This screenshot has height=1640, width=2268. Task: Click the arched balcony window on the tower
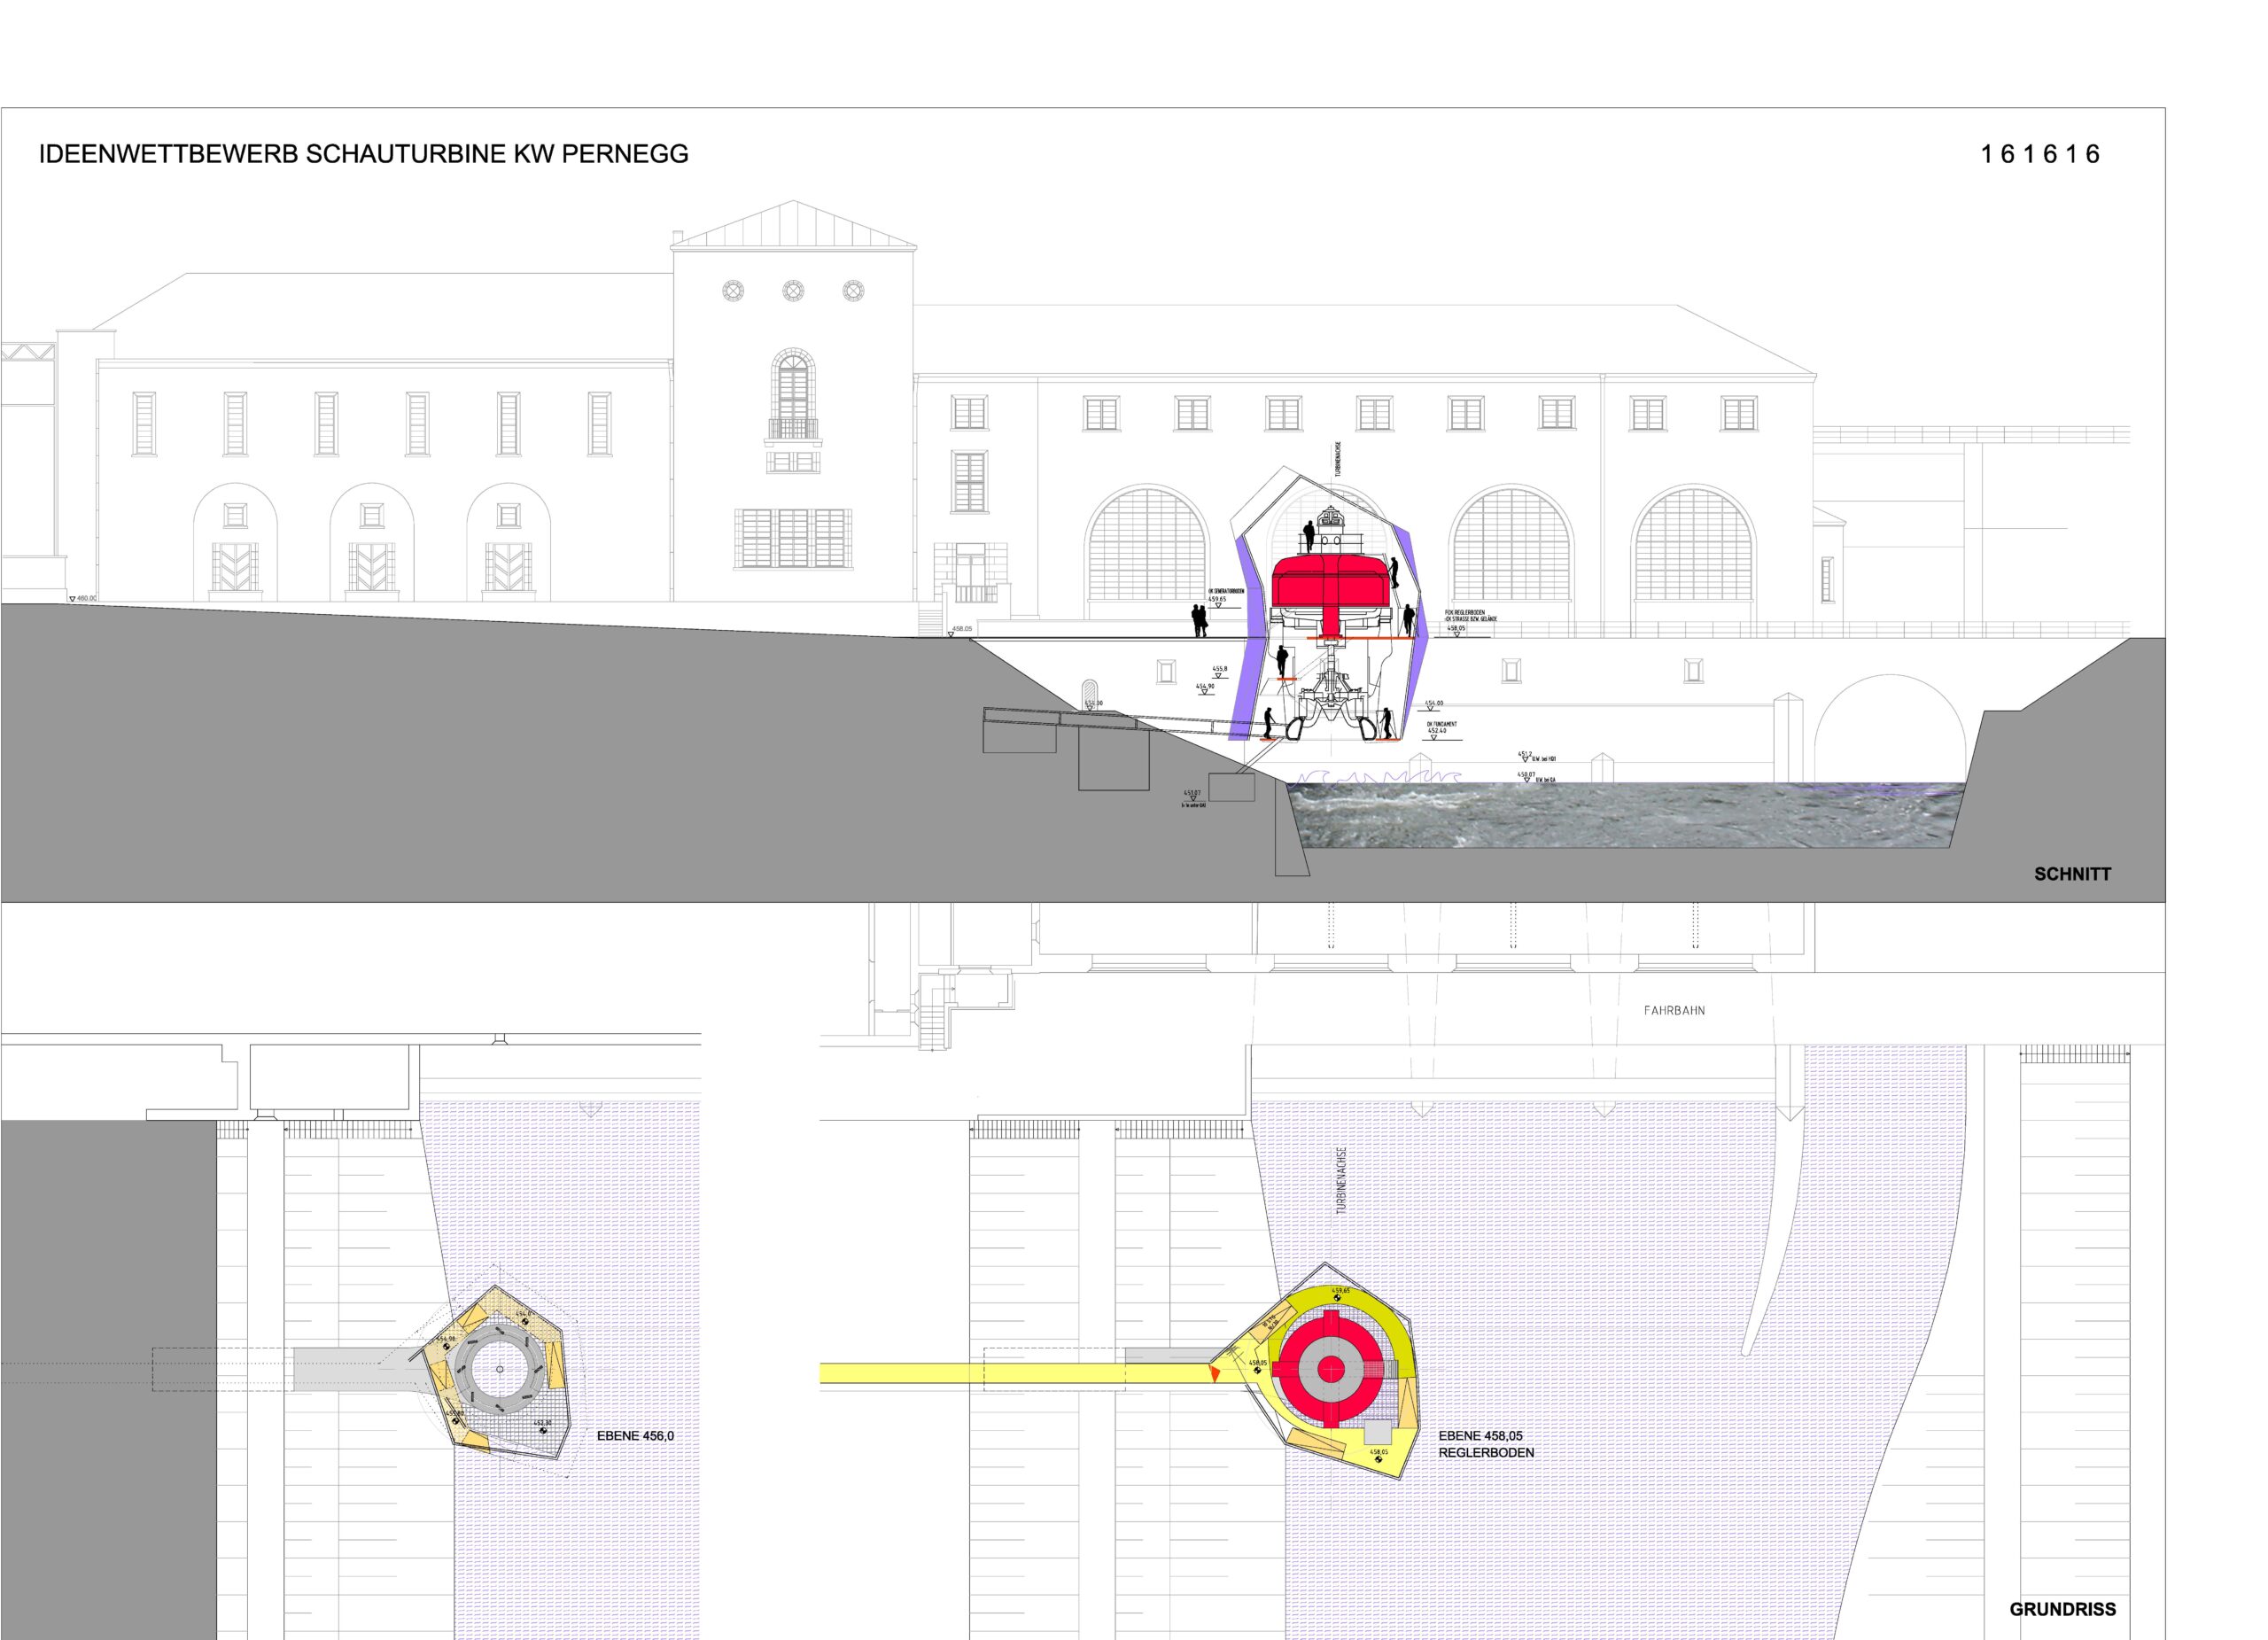pos(793,392)
